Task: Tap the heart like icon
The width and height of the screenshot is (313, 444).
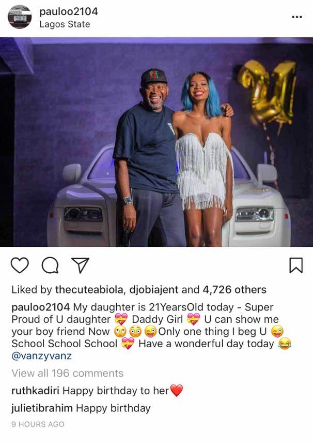Action: point(20,265)
